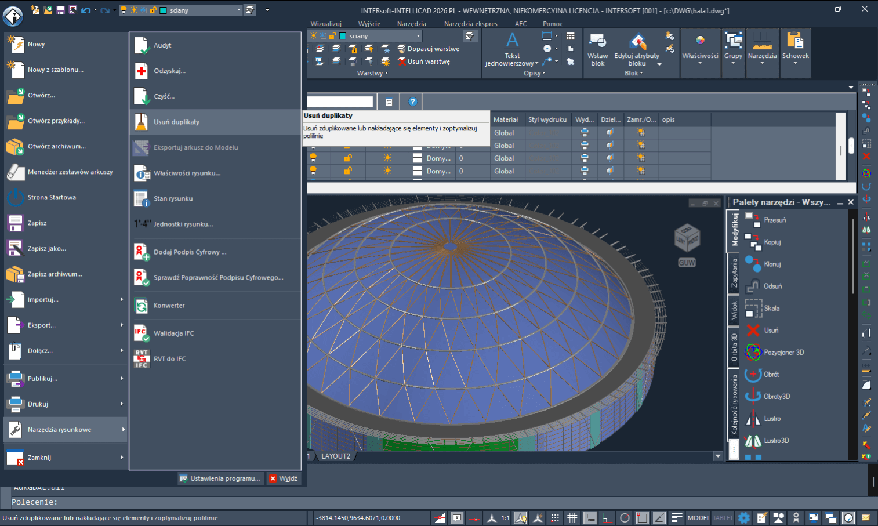Click the Wyjdź button
The height and width of the screenshot is (526, 878).
284,478
